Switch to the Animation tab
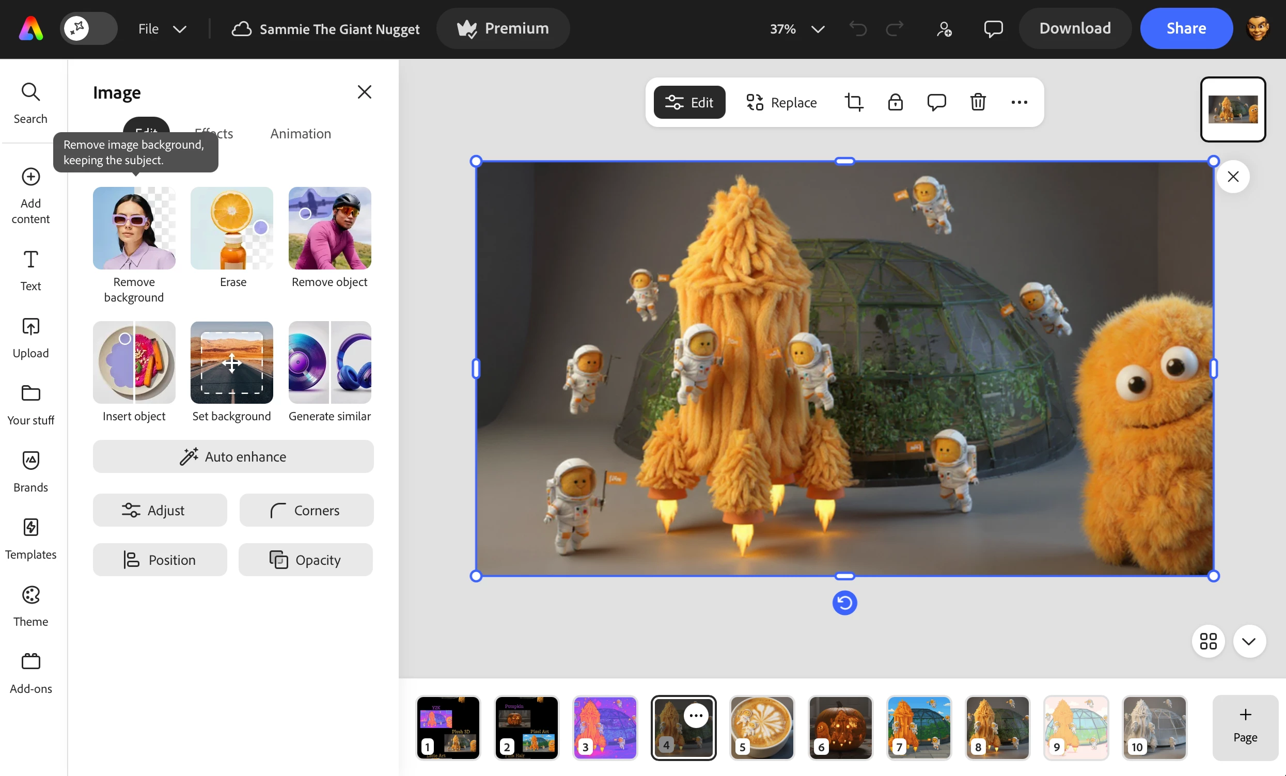The height and width of the screenshot is (776, 1286). 301,134
